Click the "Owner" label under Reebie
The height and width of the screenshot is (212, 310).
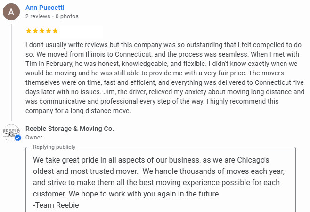[34, 138]
